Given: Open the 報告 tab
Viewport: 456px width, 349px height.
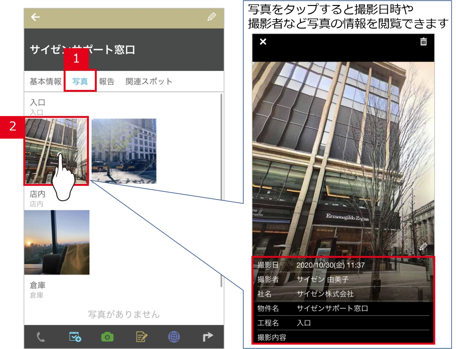Looking at the screenshot, I should (x=106, y=81).
